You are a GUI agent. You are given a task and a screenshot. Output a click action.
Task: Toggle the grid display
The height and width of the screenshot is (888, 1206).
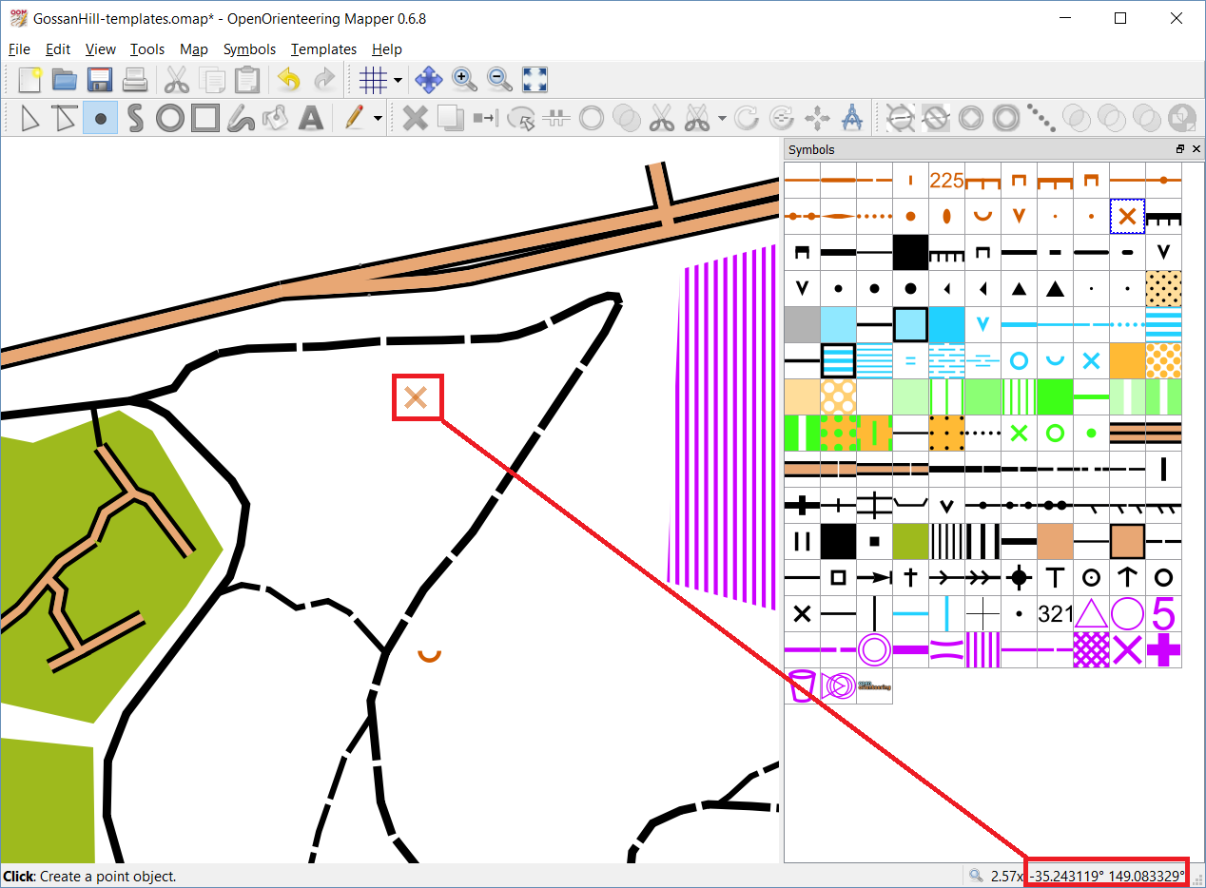372,80
